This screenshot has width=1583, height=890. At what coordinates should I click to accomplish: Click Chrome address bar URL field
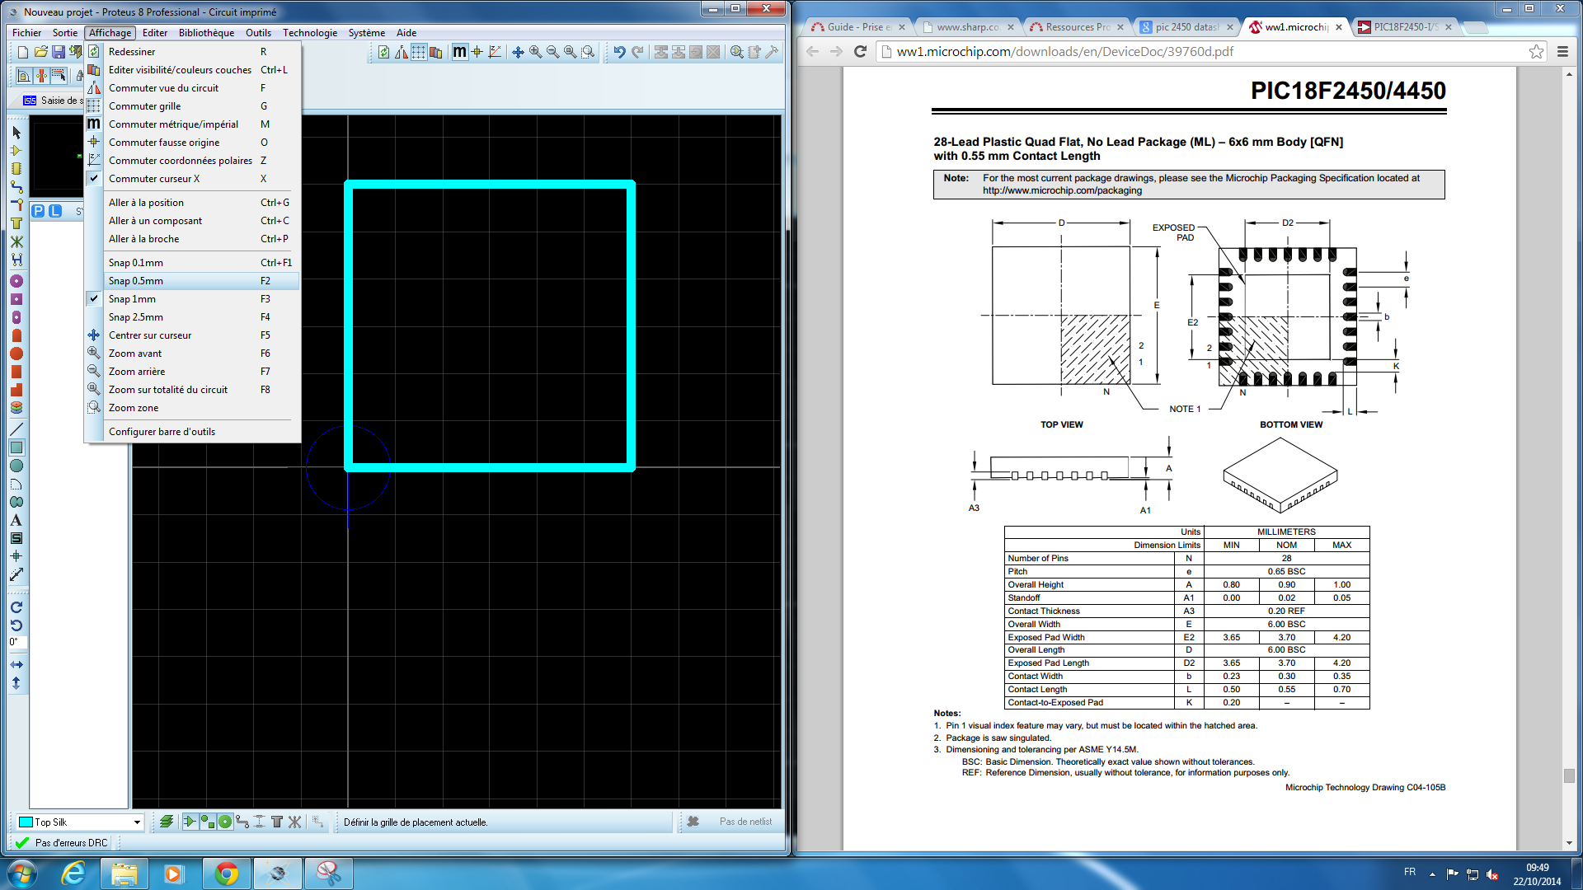tap(1210, 51)
